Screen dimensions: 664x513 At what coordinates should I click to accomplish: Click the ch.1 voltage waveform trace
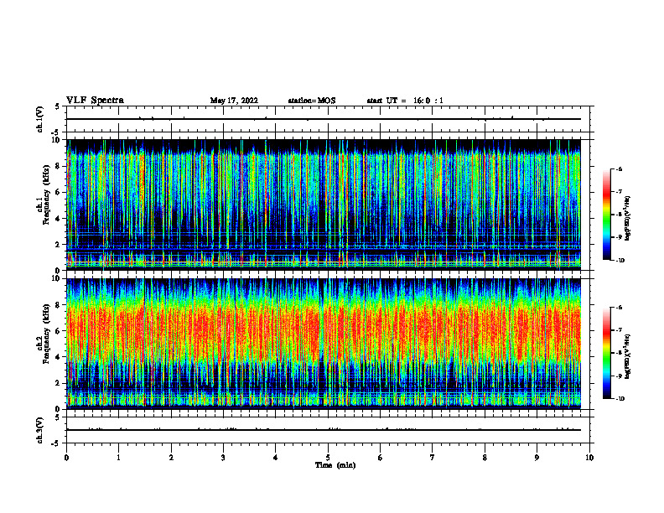click(324, 119)
